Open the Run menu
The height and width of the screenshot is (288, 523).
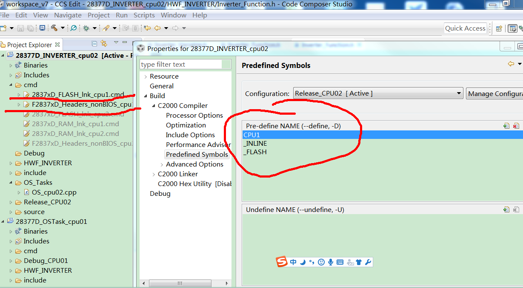pos(122,15)
